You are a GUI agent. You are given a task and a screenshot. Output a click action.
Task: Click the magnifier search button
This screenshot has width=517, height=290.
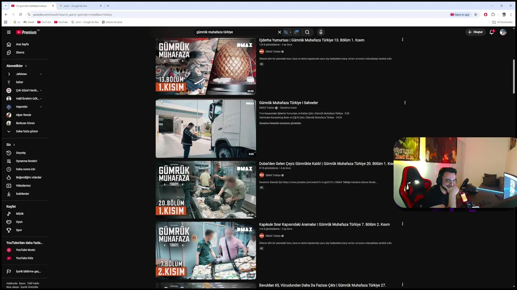pyautogui.click(x=307, y=32)
